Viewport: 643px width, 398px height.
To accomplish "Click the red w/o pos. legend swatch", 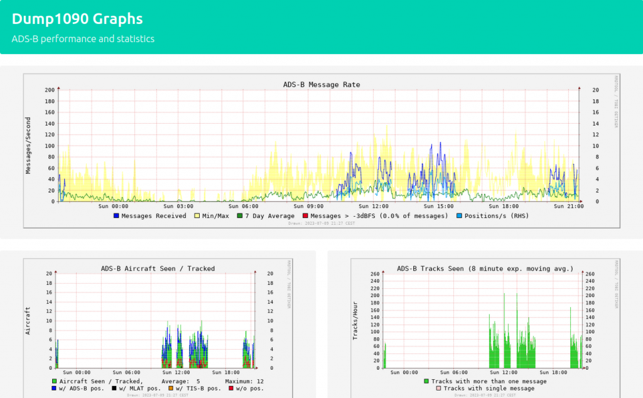I will tap(231, 388).
